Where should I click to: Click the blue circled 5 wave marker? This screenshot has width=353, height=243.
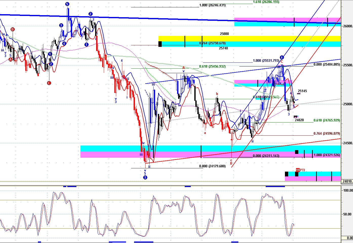pos(67,4)
